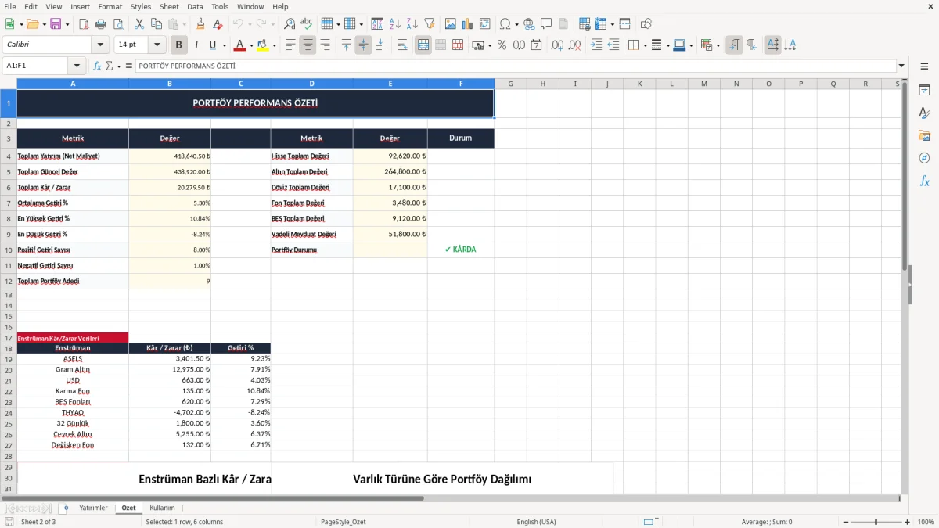Switch to the Kullanim sheet tab
The width and height of the screenshot is (939, 528).
point(162,508)
